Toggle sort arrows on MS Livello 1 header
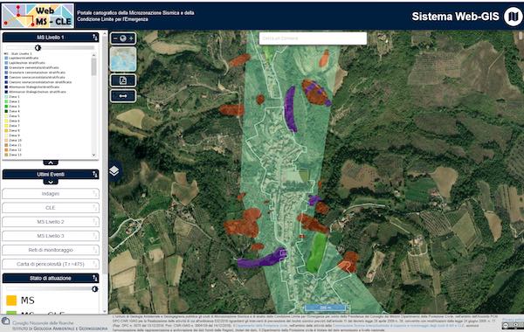Screen dimensions: 524x332 point(95,38)
